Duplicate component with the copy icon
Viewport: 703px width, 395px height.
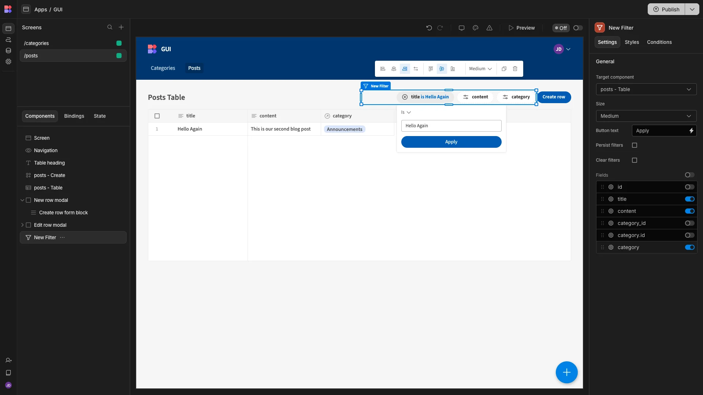pyautogui.click(x=504, y=69)
